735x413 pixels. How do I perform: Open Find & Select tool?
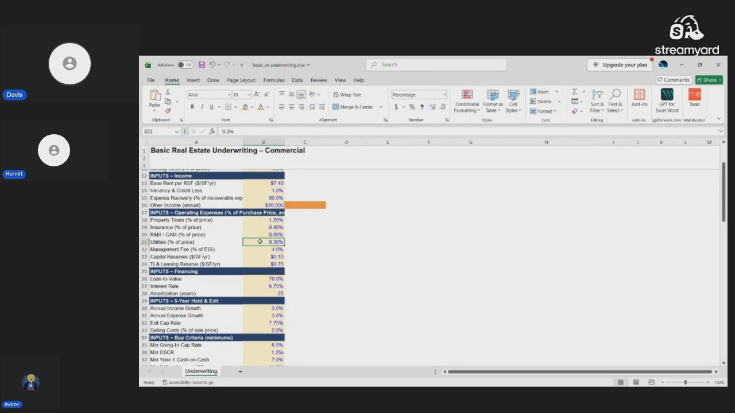(x=615, y=101)
